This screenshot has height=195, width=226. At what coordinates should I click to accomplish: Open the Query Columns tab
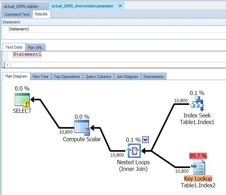[98, 77]
